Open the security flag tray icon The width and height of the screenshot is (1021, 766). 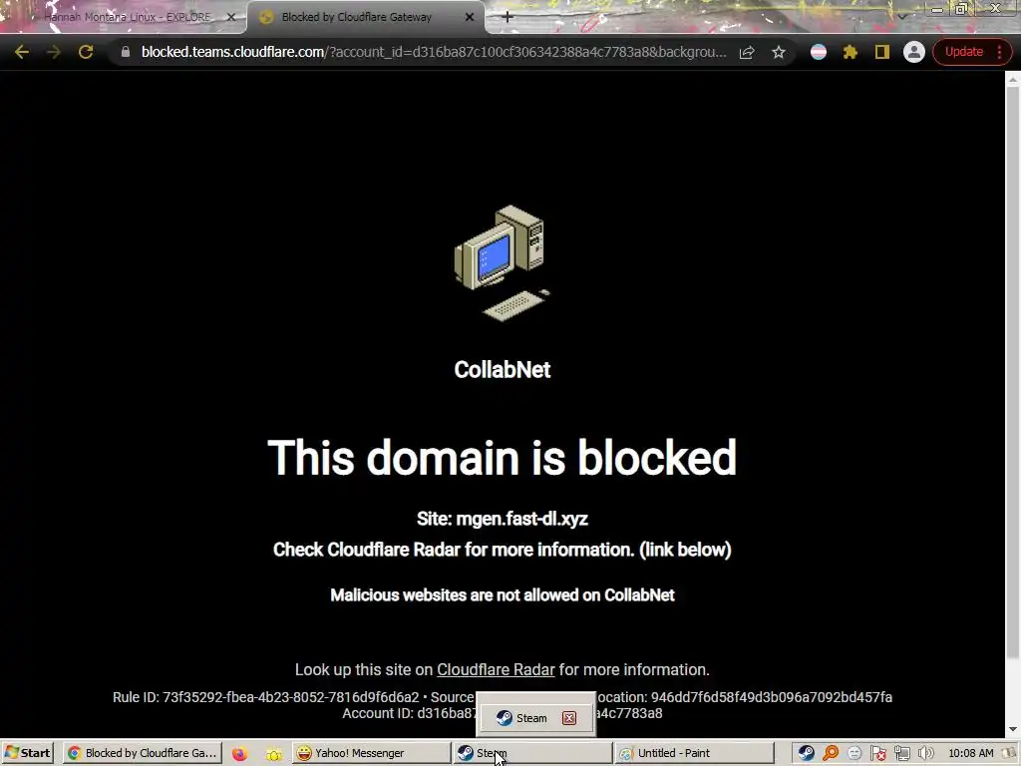[878, 754]
